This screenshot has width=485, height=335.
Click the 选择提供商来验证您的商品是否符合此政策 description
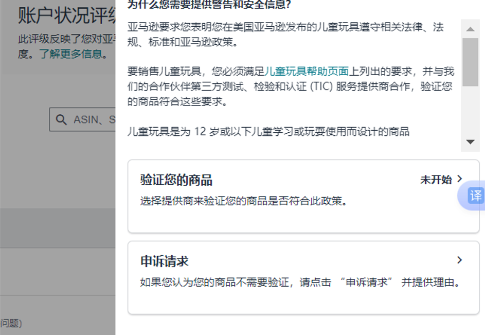pos(244,201)
